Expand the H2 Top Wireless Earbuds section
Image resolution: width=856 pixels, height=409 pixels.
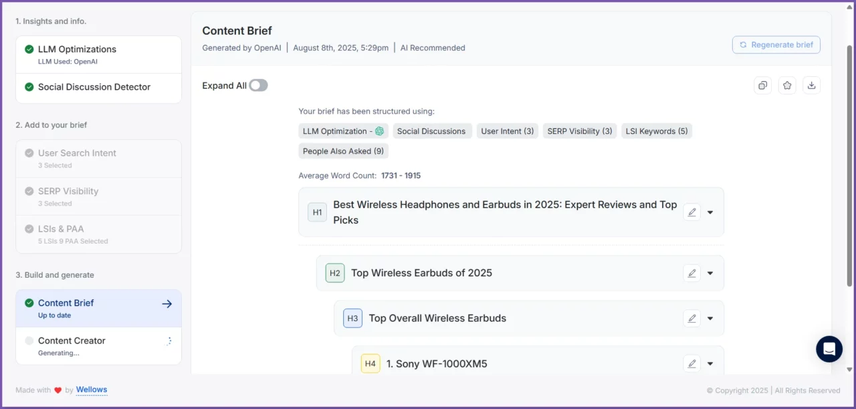point(710,273)
